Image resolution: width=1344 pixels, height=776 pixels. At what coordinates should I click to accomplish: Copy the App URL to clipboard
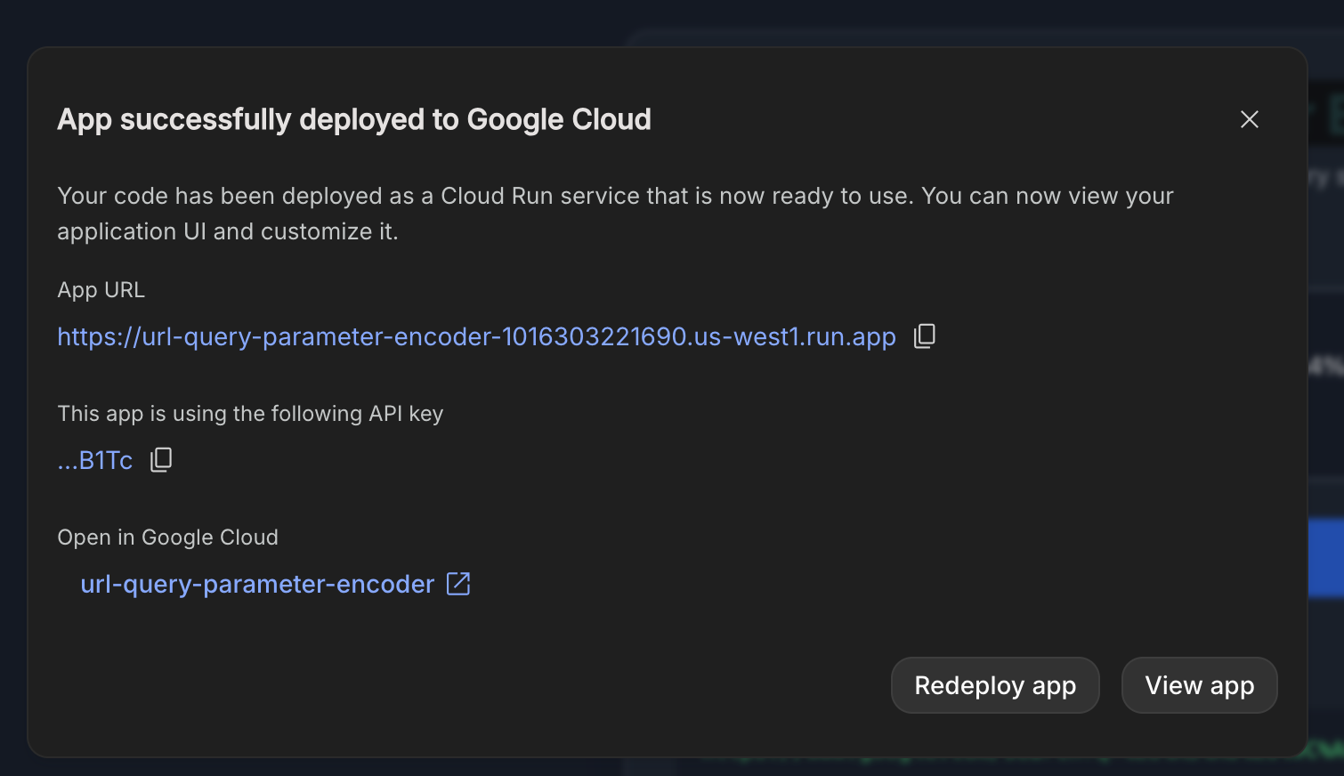[925, 335]
